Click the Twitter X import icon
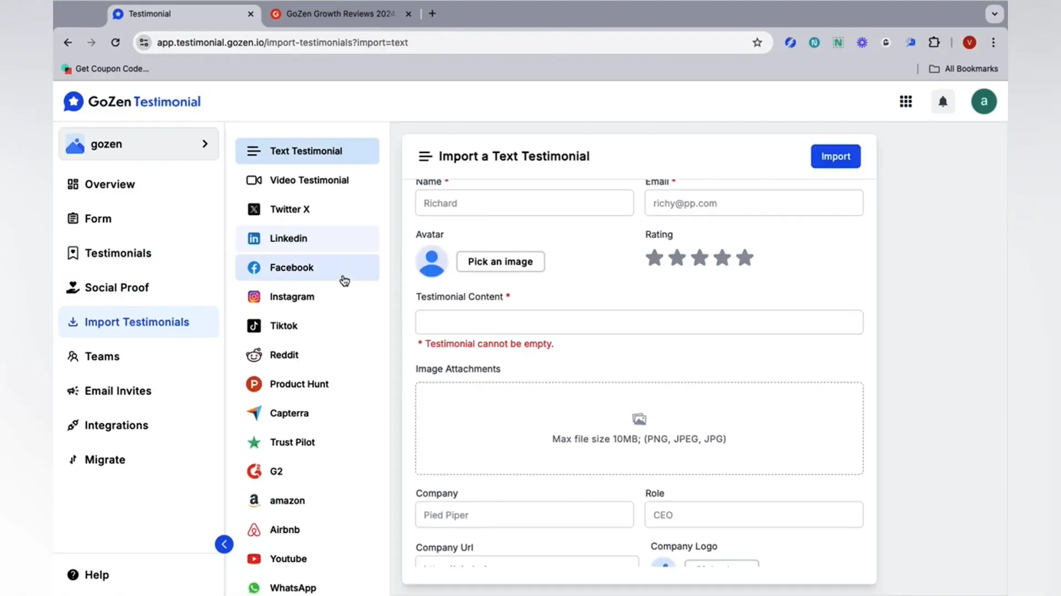 coord(254,209)
